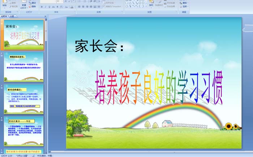Click Delete (删除) slide button
The image size is (253, 157).
(x=33, y=7)
